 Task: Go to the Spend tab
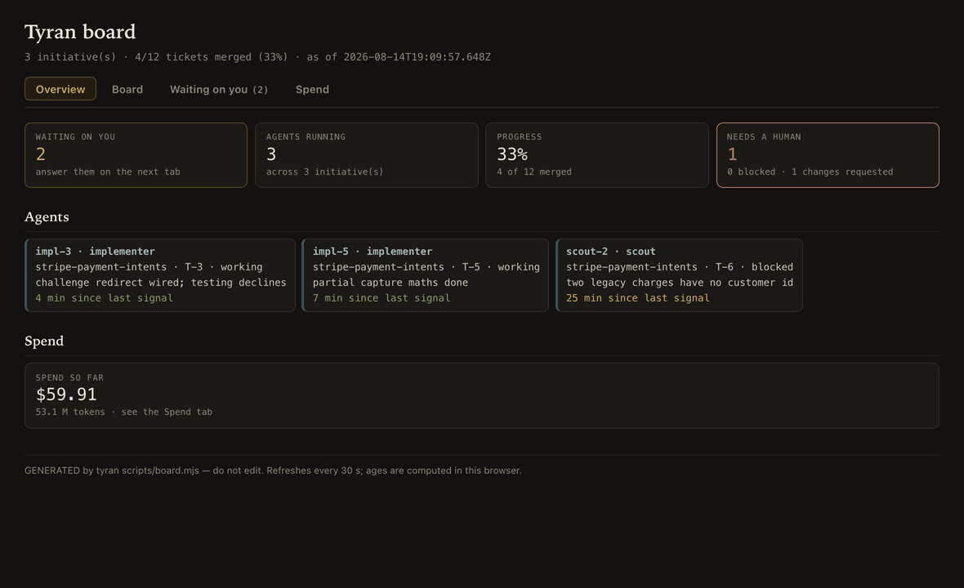coord(312,89)
